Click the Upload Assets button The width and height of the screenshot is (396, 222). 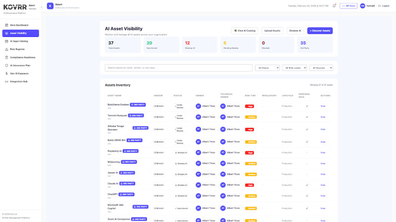[272, 31]
